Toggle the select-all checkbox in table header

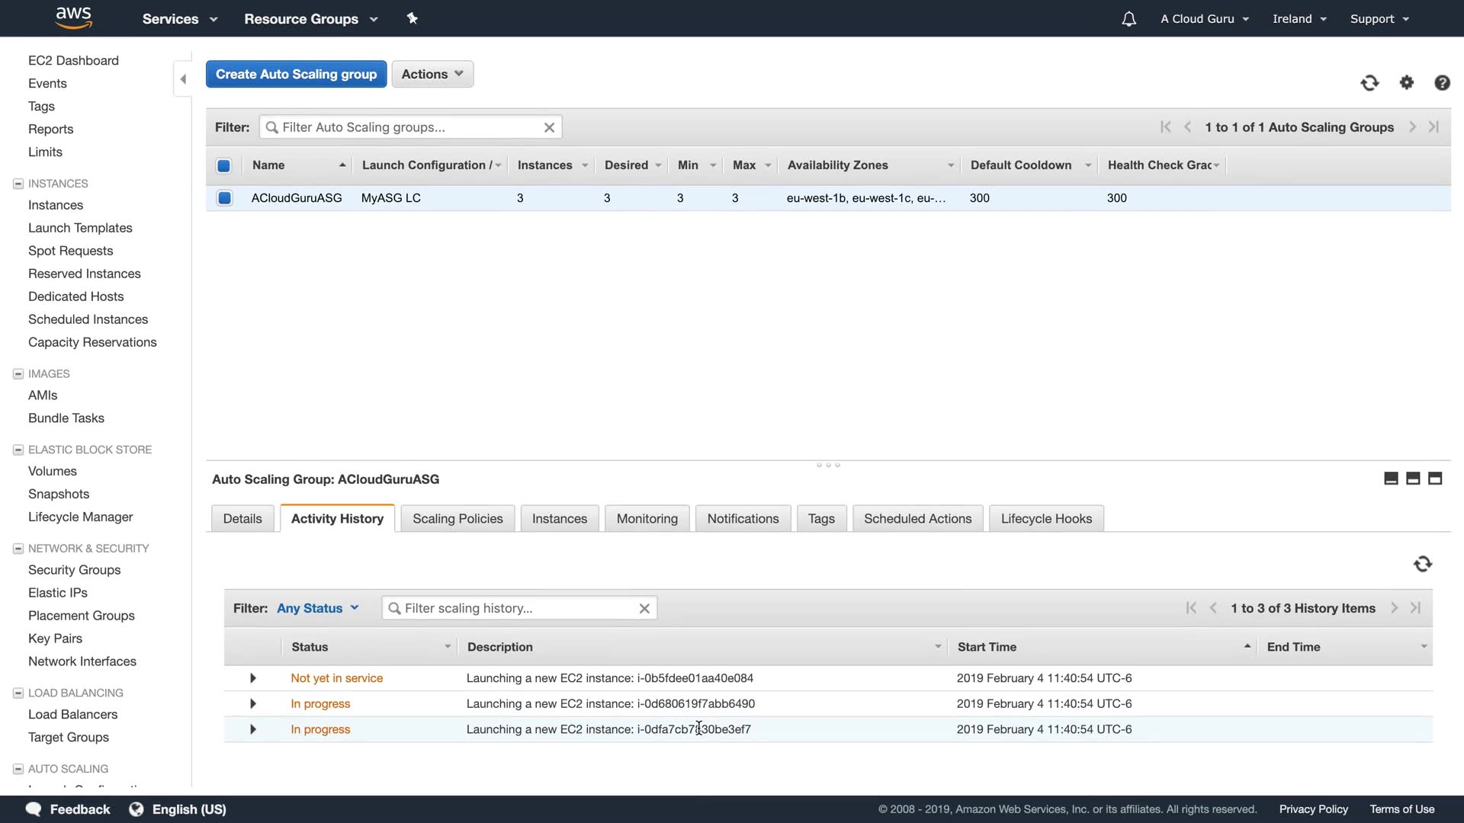pos(223,165)
